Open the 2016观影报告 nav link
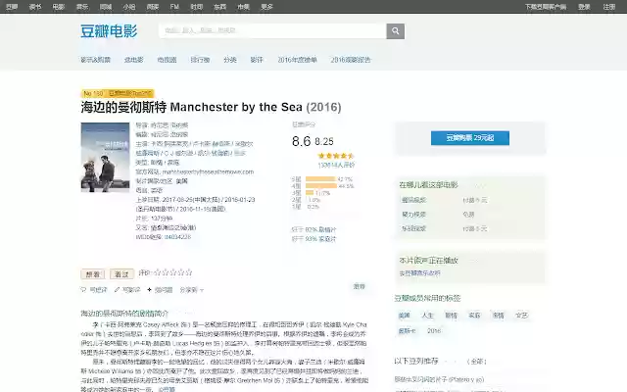 click(x=351, y=60)
